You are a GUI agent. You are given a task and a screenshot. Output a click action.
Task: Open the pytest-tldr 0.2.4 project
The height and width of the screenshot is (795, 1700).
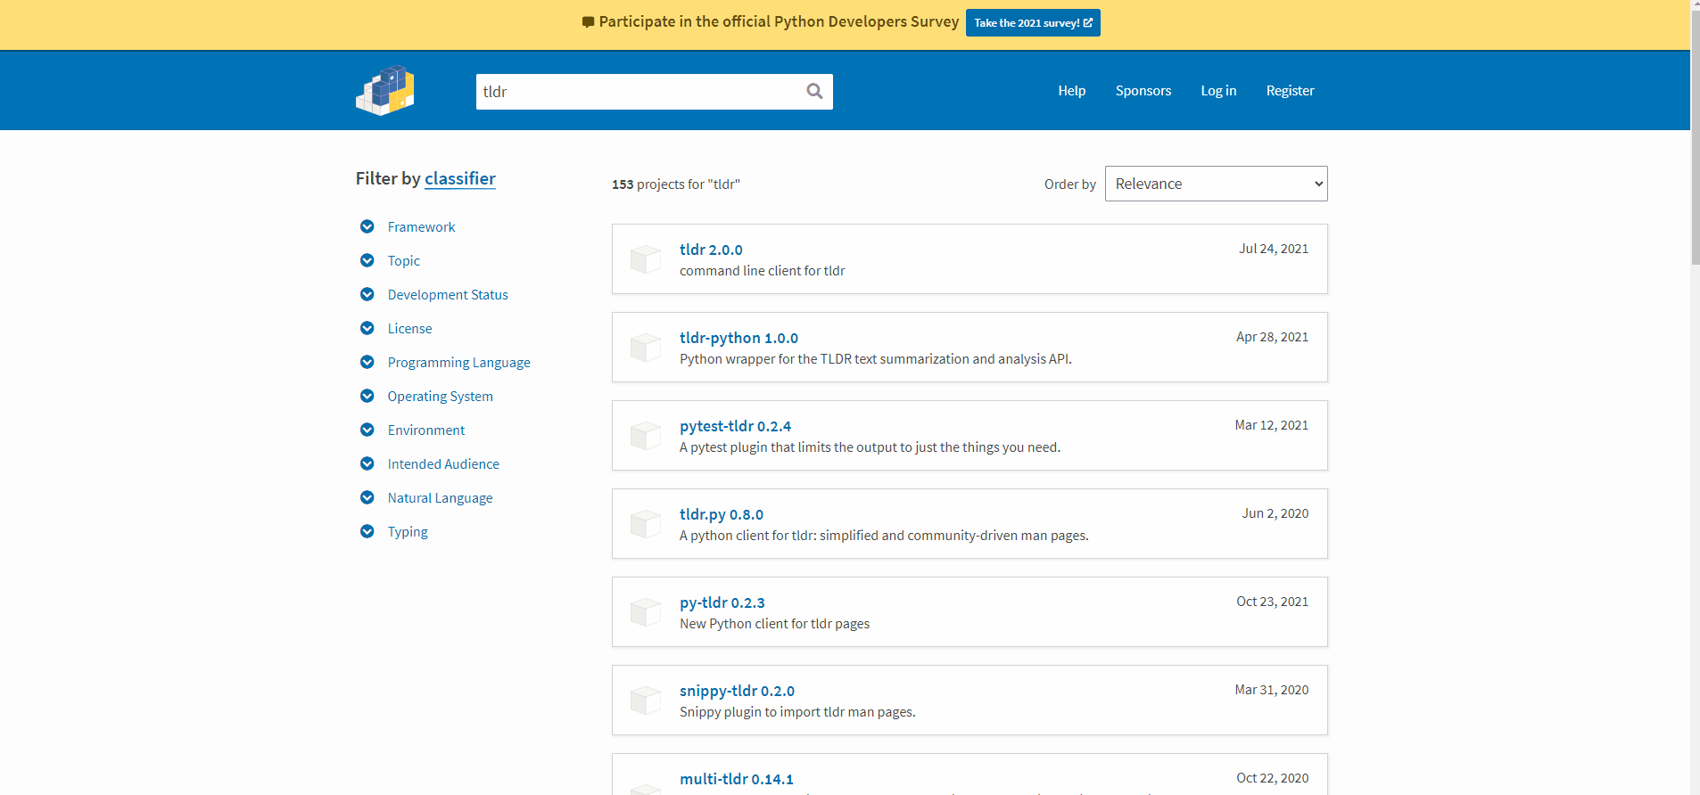pyautogui.click(x=735, y=426)
